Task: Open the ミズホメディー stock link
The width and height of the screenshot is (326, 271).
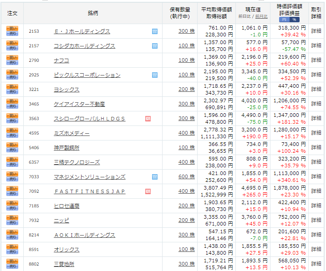Action: coord(72,133)
